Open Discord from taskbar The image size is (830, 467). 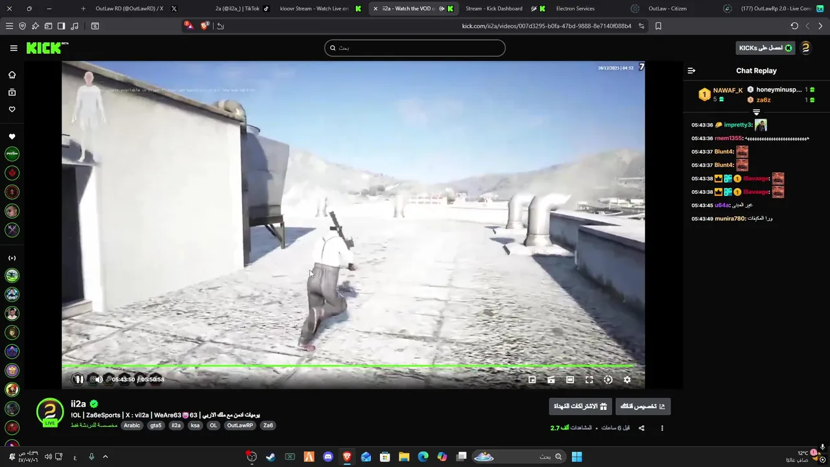coord(328,457)
